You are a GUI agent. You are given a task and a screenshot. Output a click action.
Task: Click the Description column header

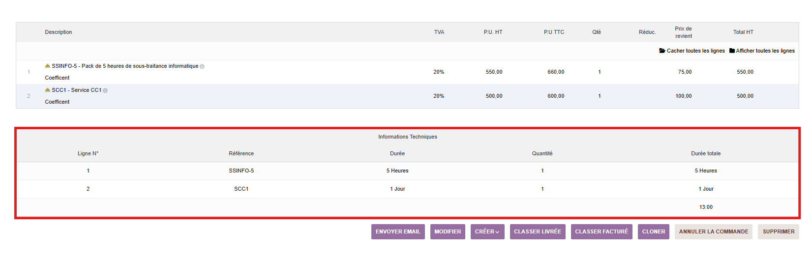59,32
